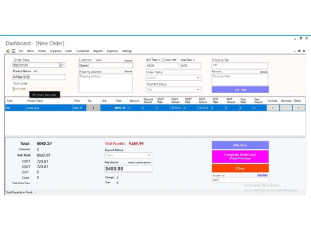
Task: Click the Invoice No field
Action: click(x=240, y=180)
